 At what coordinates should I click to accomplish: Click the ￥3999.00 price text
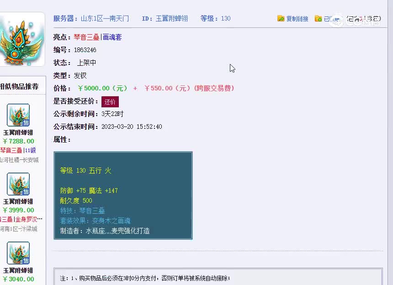coord(18,210)
